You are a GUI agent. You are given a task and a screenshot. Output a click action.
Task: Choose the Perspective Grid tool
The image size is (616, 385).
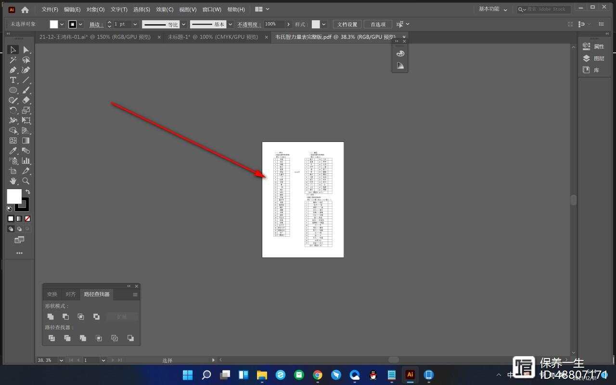(x=26, y=131)
